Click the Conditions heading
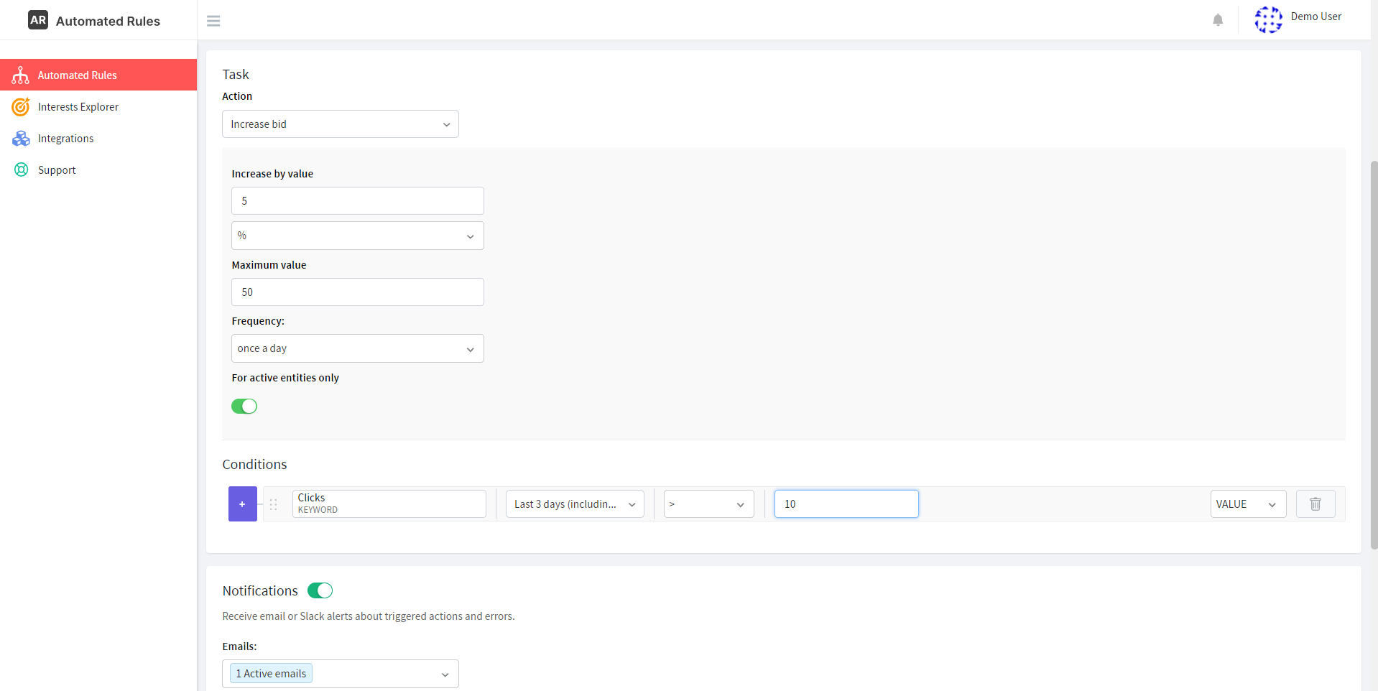 [254, 465]
